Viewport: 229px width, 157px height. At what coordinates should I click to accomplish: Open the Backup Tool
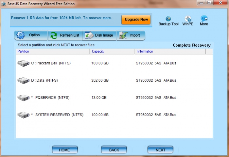(x=168, y=19)
